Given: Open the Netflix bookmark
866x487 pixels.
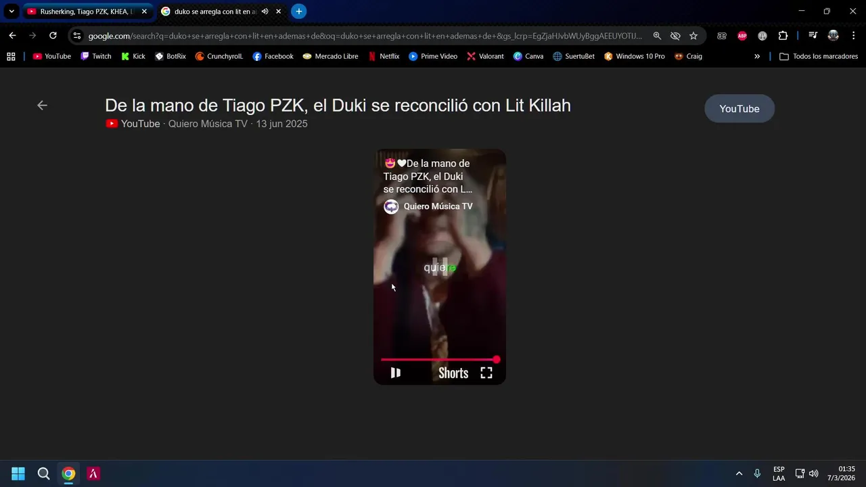Looking at the screenshot, I should [x=384, y=56].
